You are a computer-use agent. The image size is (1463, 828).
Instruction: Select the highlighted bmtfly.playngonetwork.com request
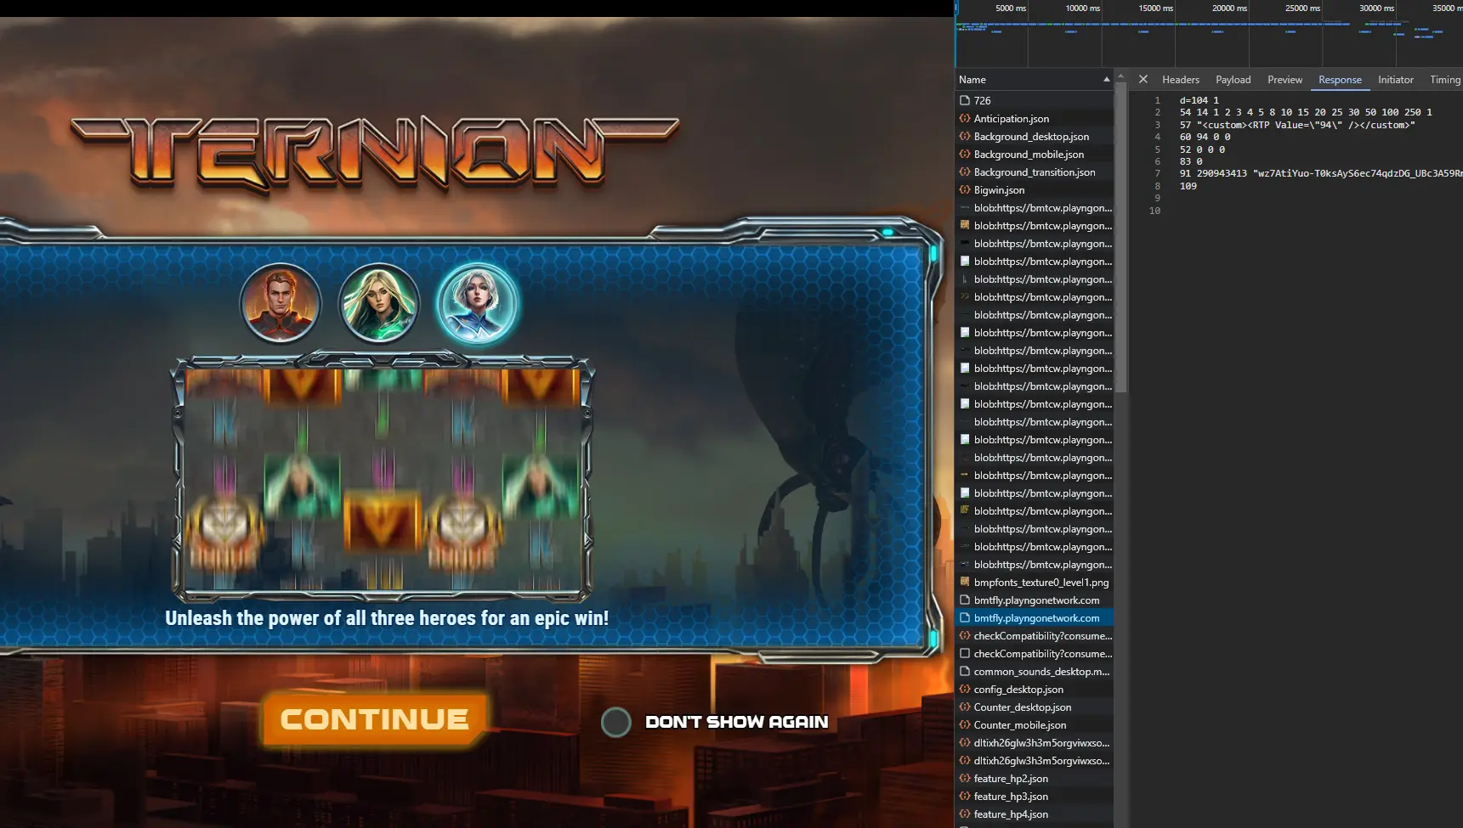click(1034, 617)
